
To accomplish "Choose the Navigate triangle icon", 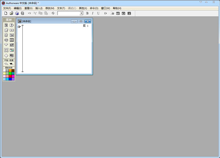I will [6, 45].
